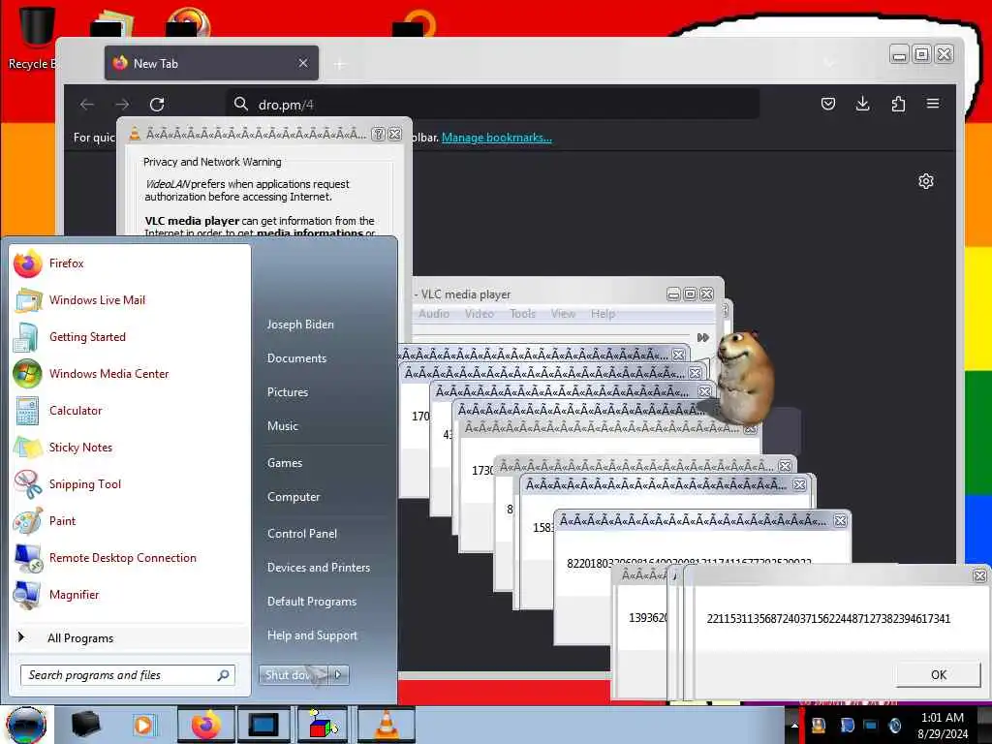This screenshot has width=992, height=744.
Task: Click the dark monitor window icon on taskbar
Action: [x=263, y=725]
